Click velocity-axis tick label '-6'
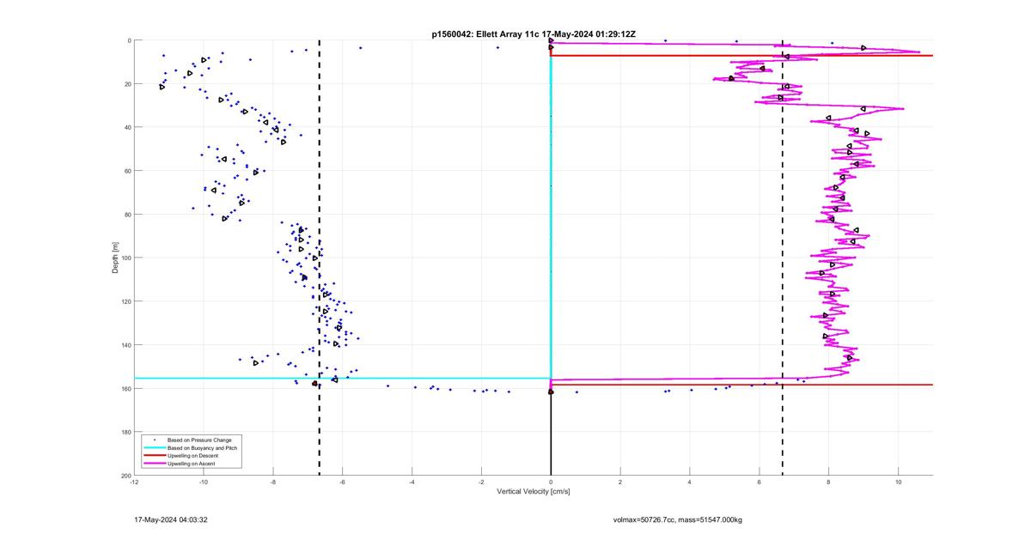 (343, 482)
